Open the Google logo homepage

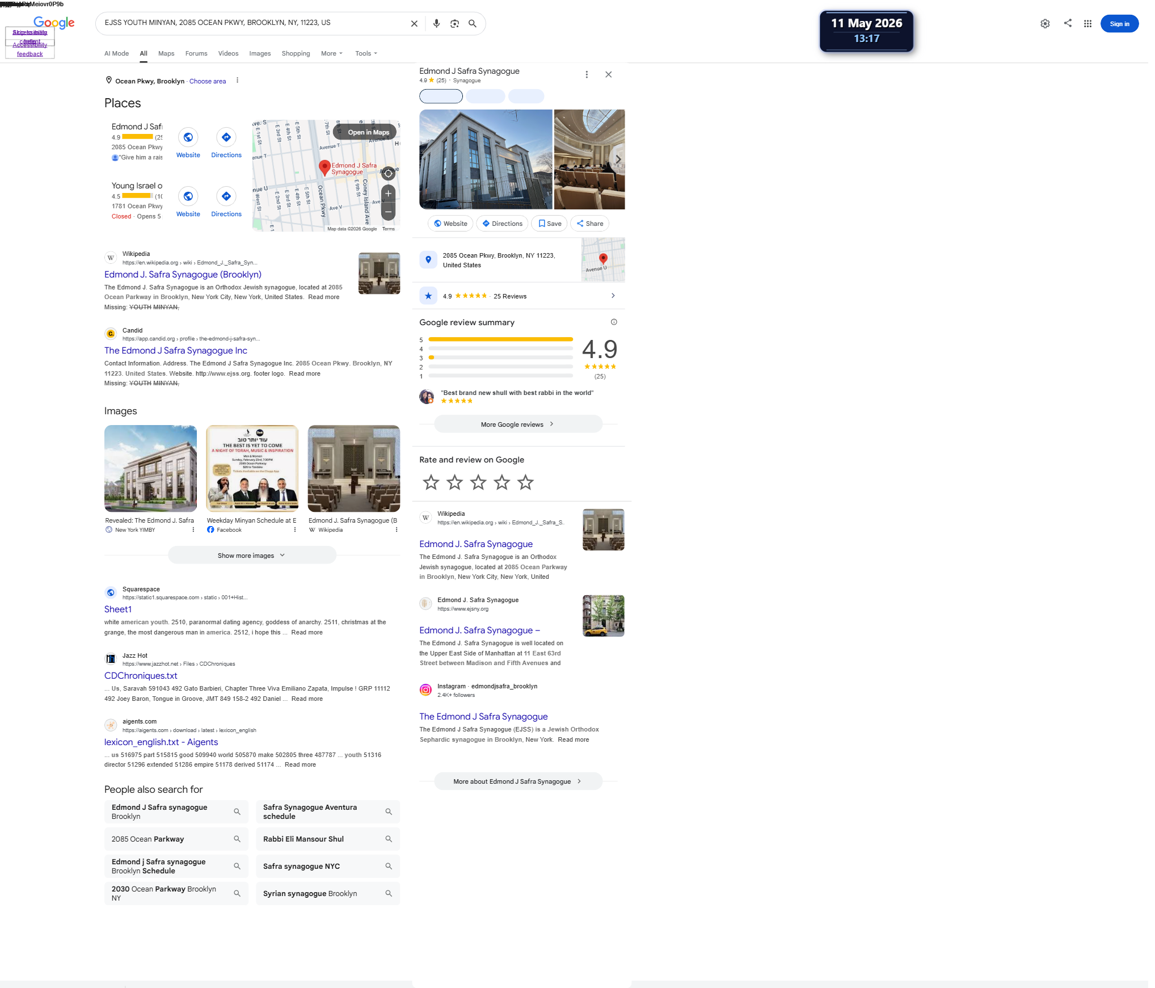pos(54,23)
